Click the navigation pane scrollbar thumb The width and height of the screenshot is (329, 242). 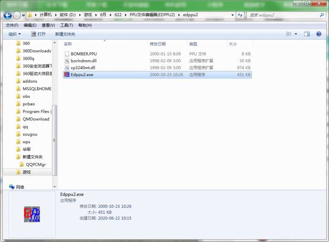coord(55,140)
